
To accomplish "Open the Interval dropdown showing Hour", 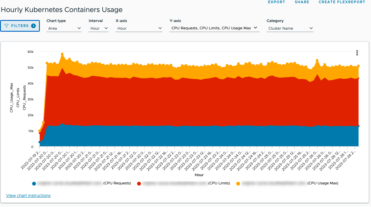I will click(98, 28).
